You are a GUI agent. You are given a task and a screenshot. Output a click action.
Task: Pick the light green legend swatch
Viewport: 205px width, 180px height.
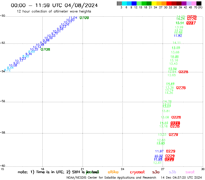pos(139,3)
